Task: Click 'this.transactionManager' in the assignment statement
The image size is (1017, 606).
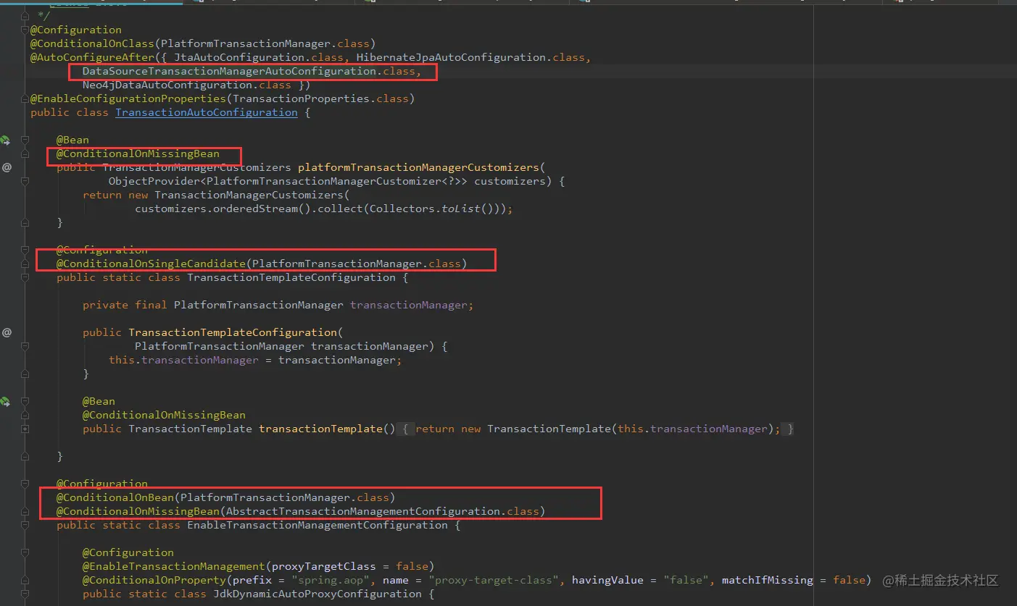Action: (183, 360)
